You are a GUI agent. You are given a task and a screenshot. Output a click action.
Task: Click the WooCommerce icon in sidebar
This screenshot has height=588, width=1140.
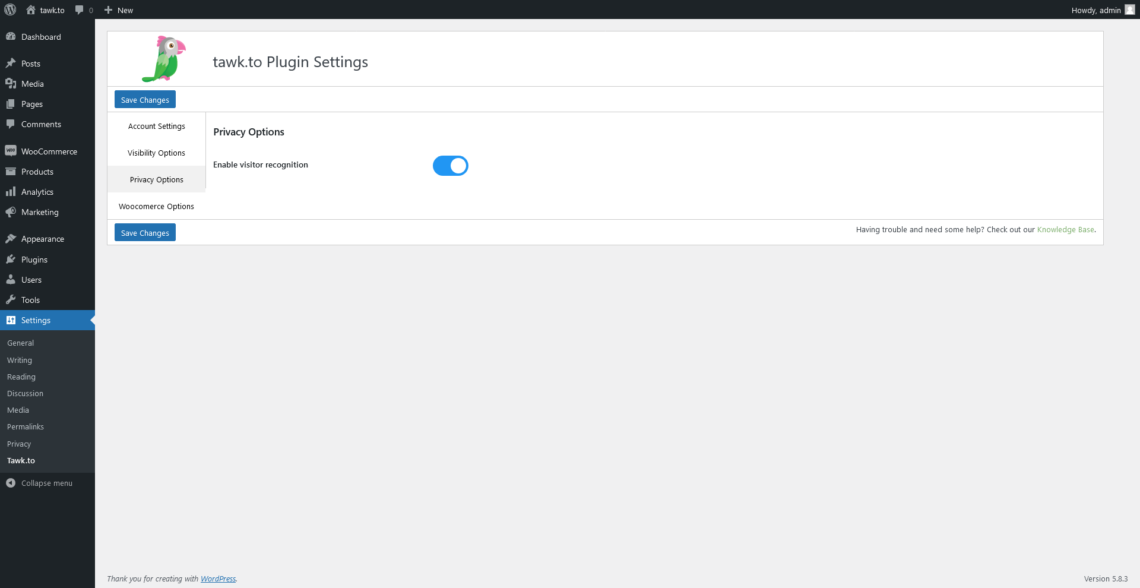(x=11, y=151)
